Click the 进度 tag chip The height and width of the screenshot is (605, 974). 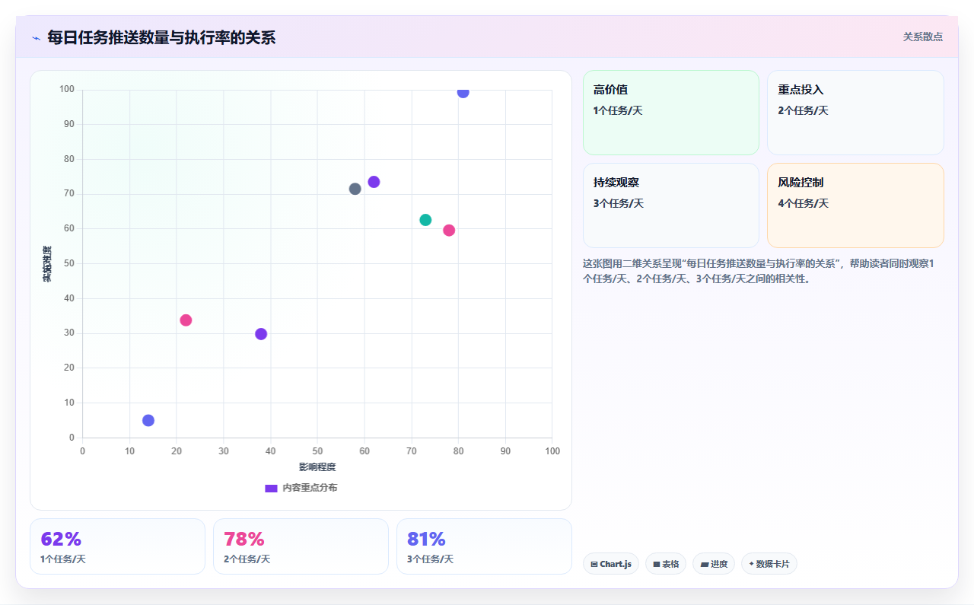coord(714,564)
